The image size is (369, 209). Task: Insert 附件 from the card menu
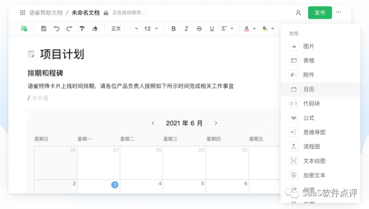[320, 75]
